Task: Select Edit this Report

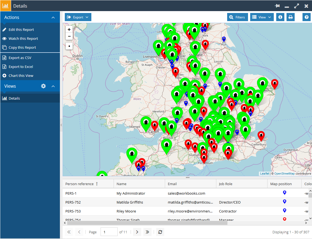Action: point(21,30)
